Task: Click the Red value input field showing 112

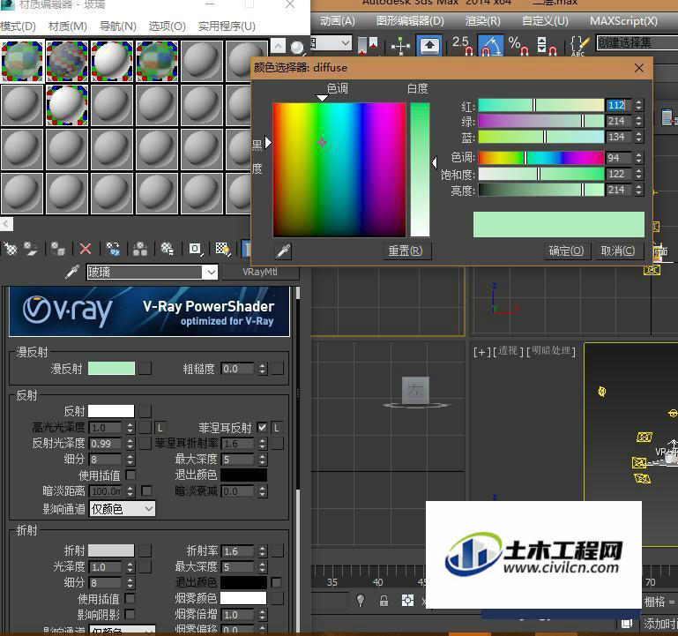Action: 618,105
